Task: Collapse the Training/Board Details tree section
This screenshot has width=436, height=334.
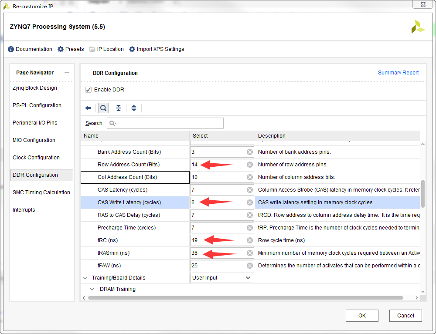Action: (85, 278)
